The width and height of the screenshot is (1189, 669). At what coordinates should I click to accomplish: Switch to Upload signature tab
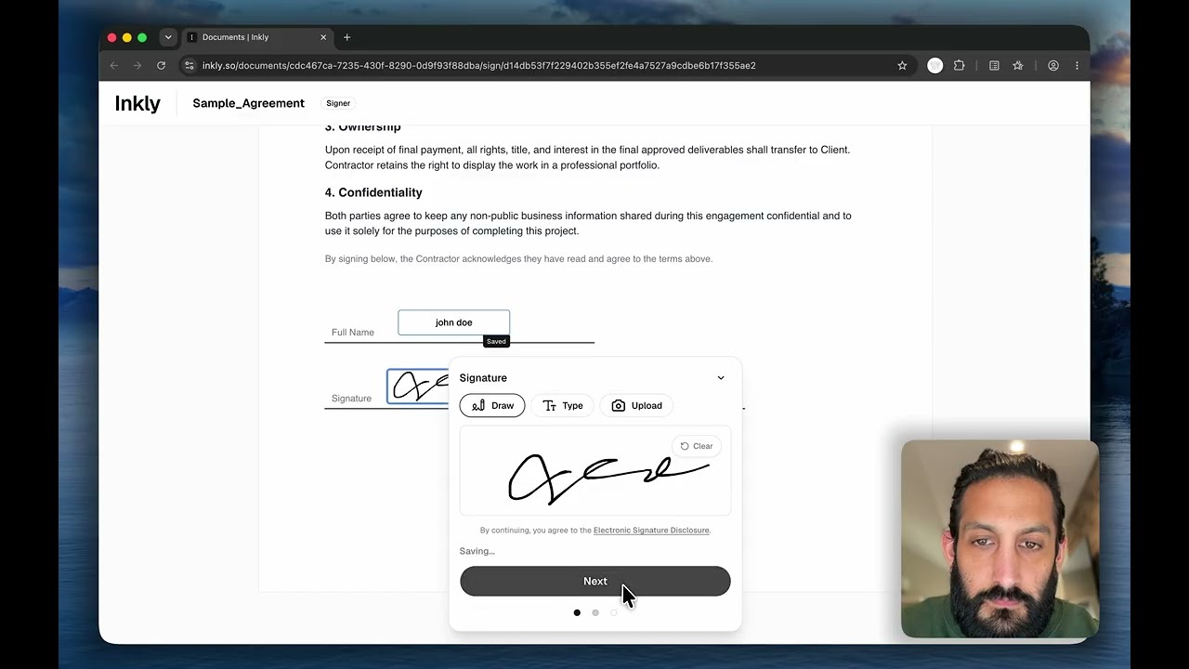click(637, 405)
